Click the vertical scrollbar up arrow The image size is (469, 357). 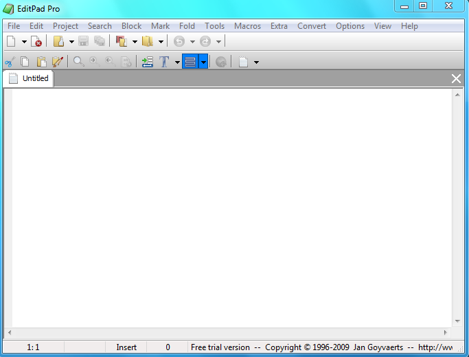457,95
